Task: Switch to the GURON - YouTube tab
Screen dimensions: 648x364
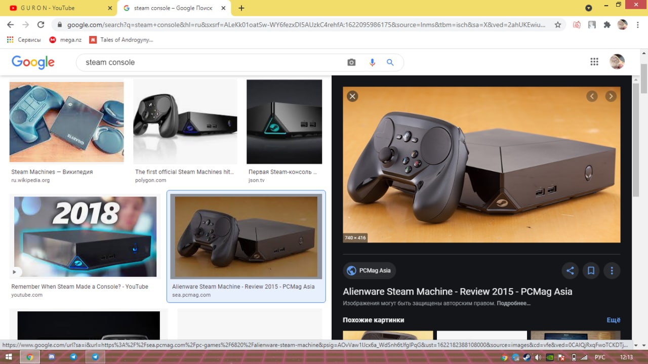Action: click(60, 8)
